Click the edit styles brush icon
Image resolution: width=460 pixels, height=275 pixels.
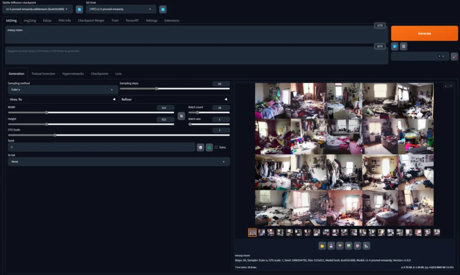454,56
